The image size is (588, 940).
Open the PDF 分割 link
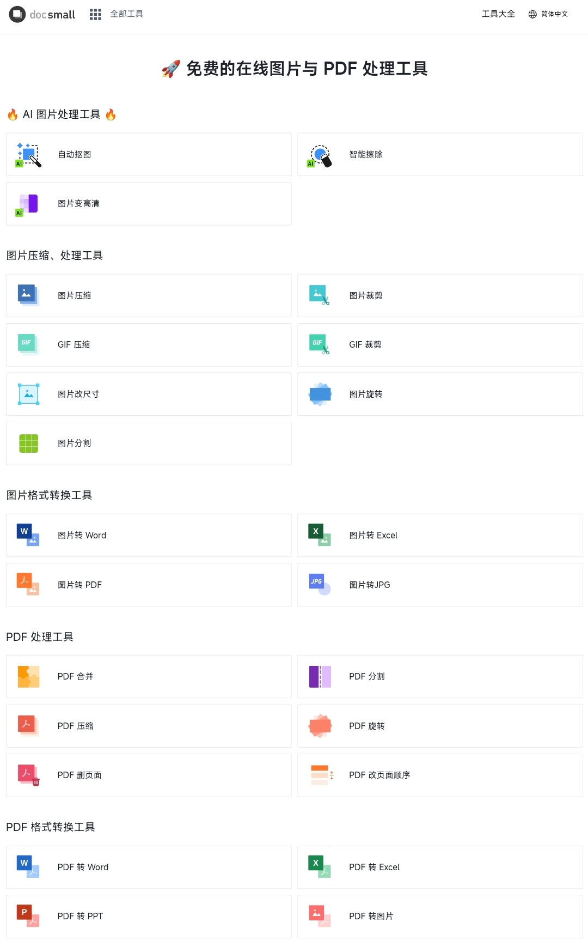coord(440,677)
